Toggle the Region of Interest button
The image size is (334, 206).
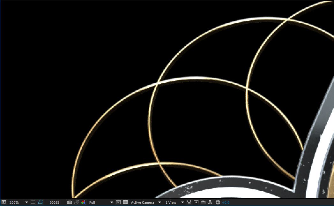tap(118, 202)
